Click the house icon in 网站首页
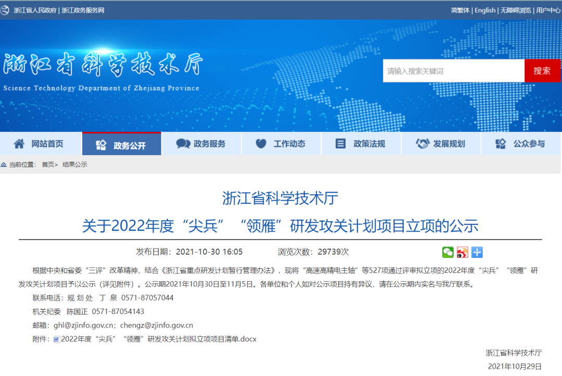The width and height of the screenshot is (562, 376). click(19, 144)
